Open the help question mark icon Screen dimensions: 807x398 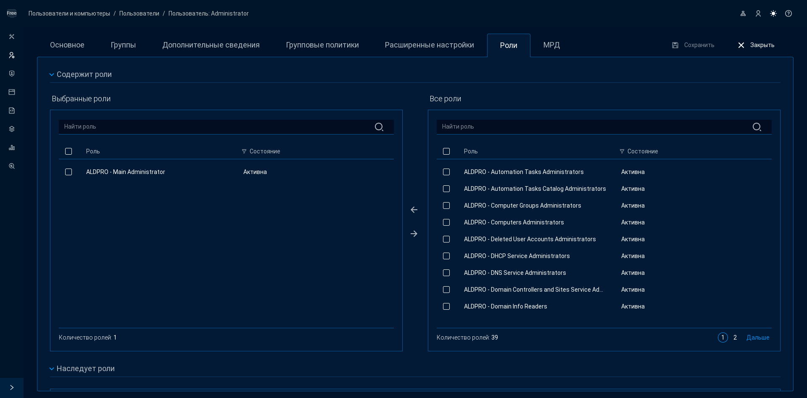pos(789,13)
